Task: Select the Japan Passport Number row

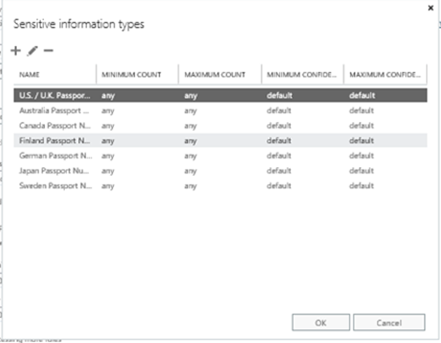Action: (x=220, y=170)
